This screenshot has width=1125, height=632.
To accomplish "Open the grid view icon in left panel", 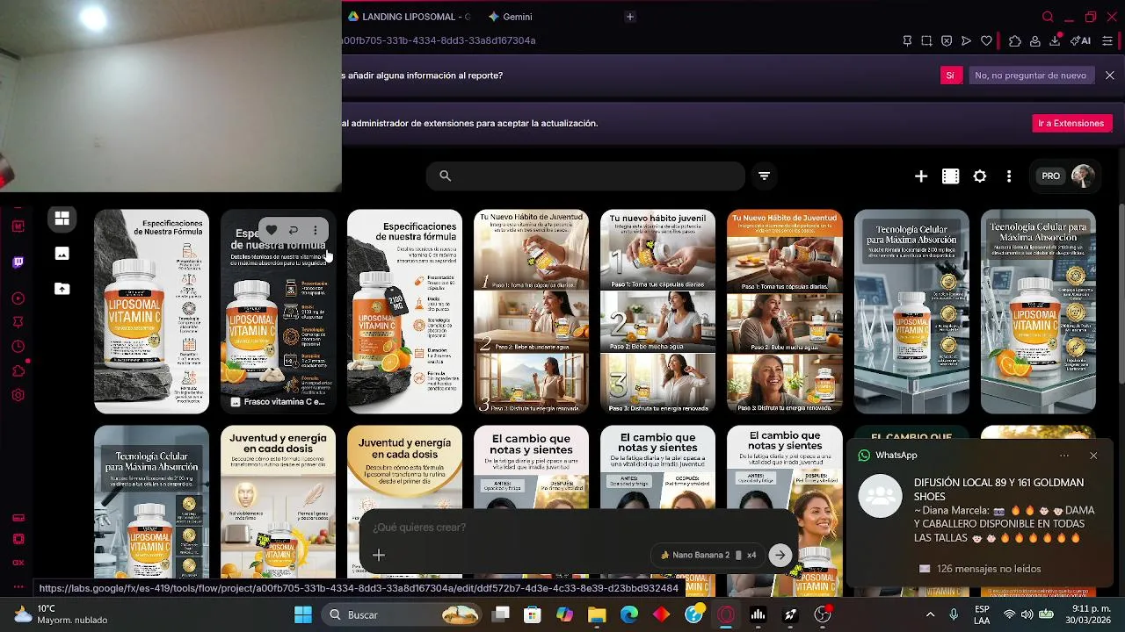I will (62, 219).
